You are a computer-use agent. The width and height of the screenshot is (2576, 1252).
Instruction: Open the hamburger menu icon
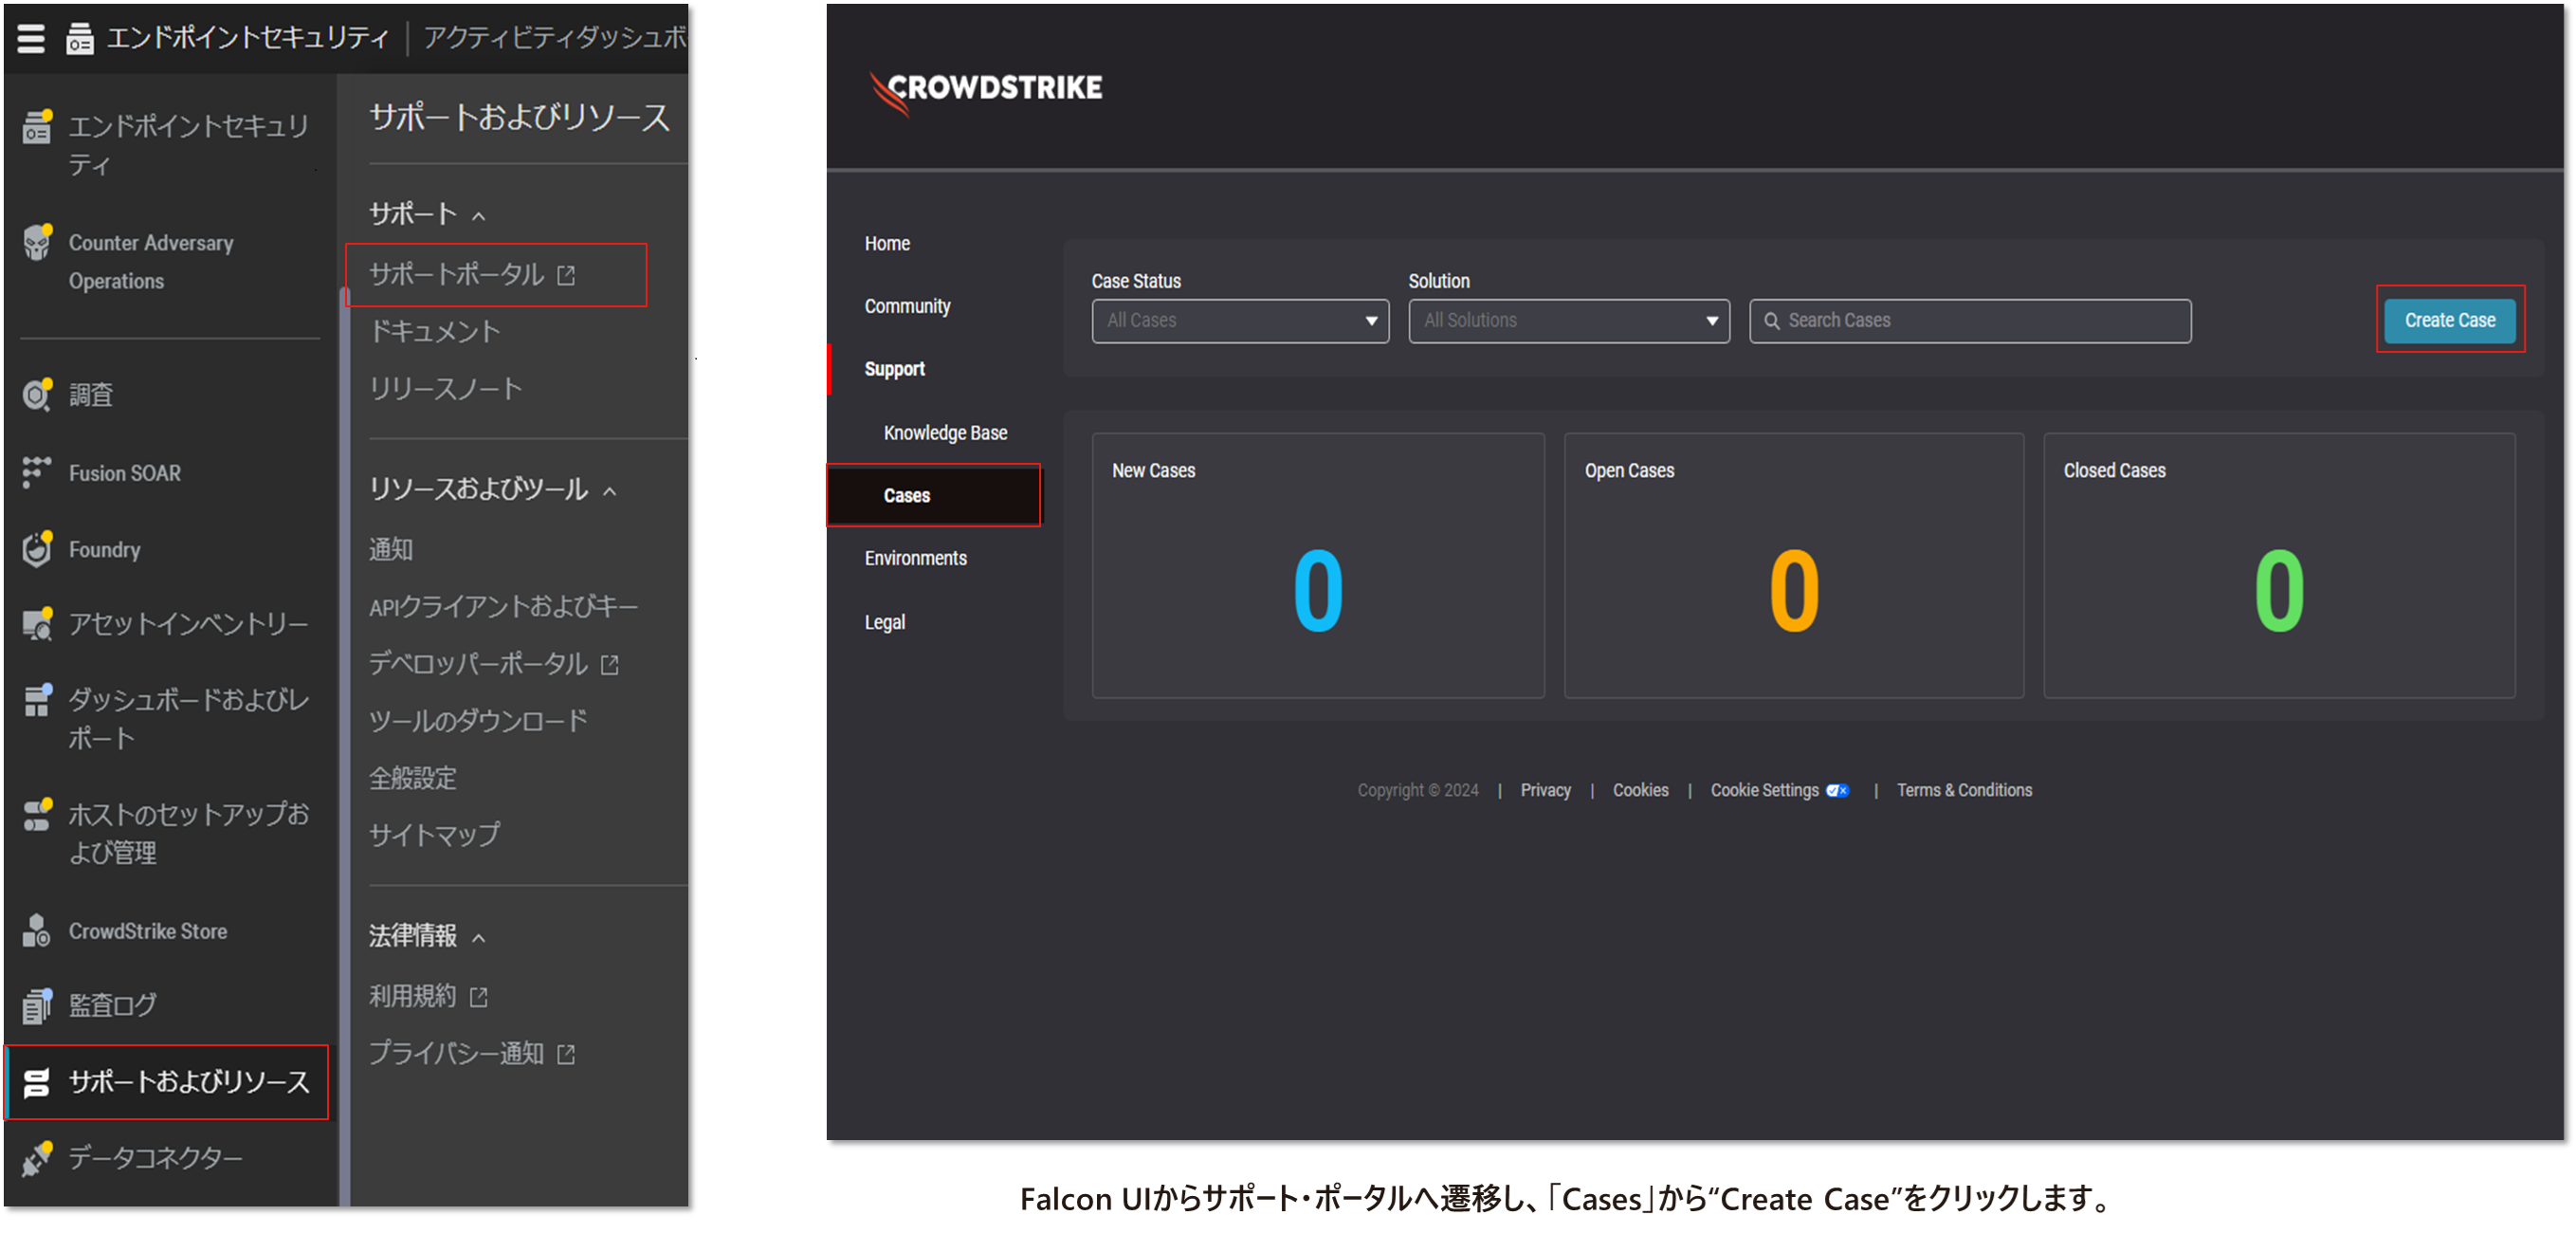(31, 38)
